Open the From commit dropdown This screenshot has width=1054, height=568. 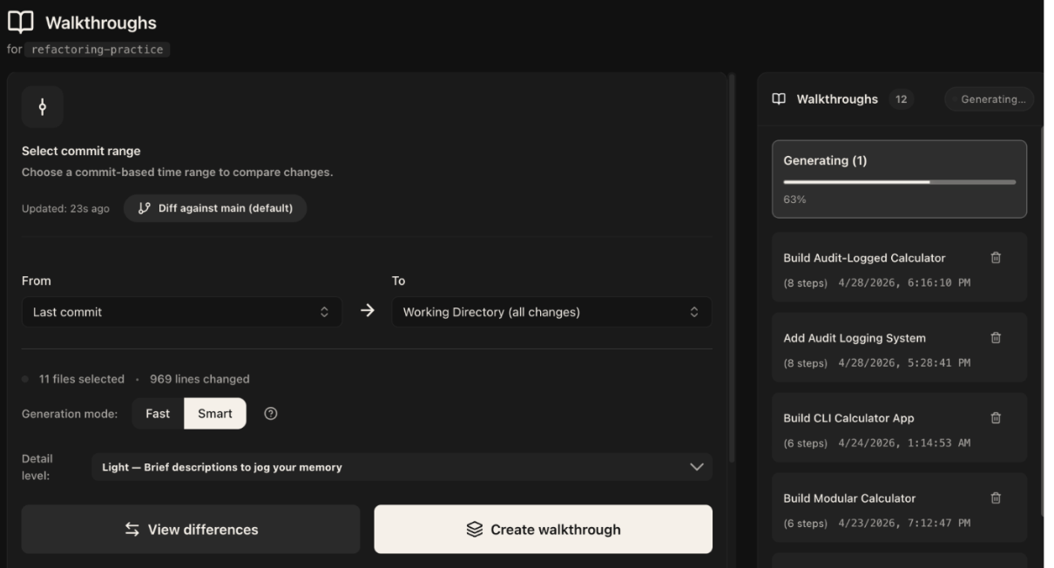pyautogui.click(x=182, y=312)
